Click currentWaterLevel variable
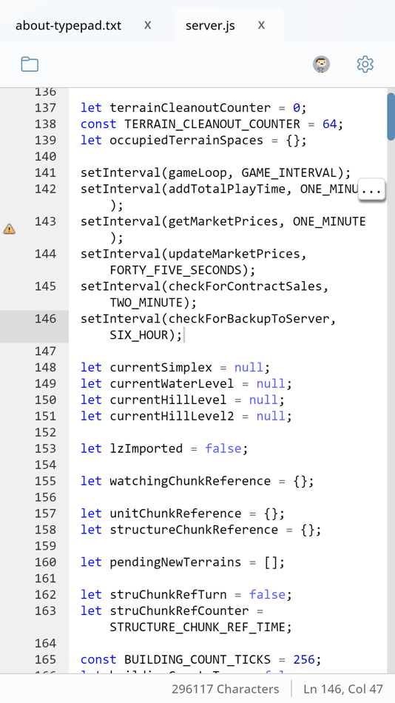The image size is (395, 703). (x=172, y=383)
